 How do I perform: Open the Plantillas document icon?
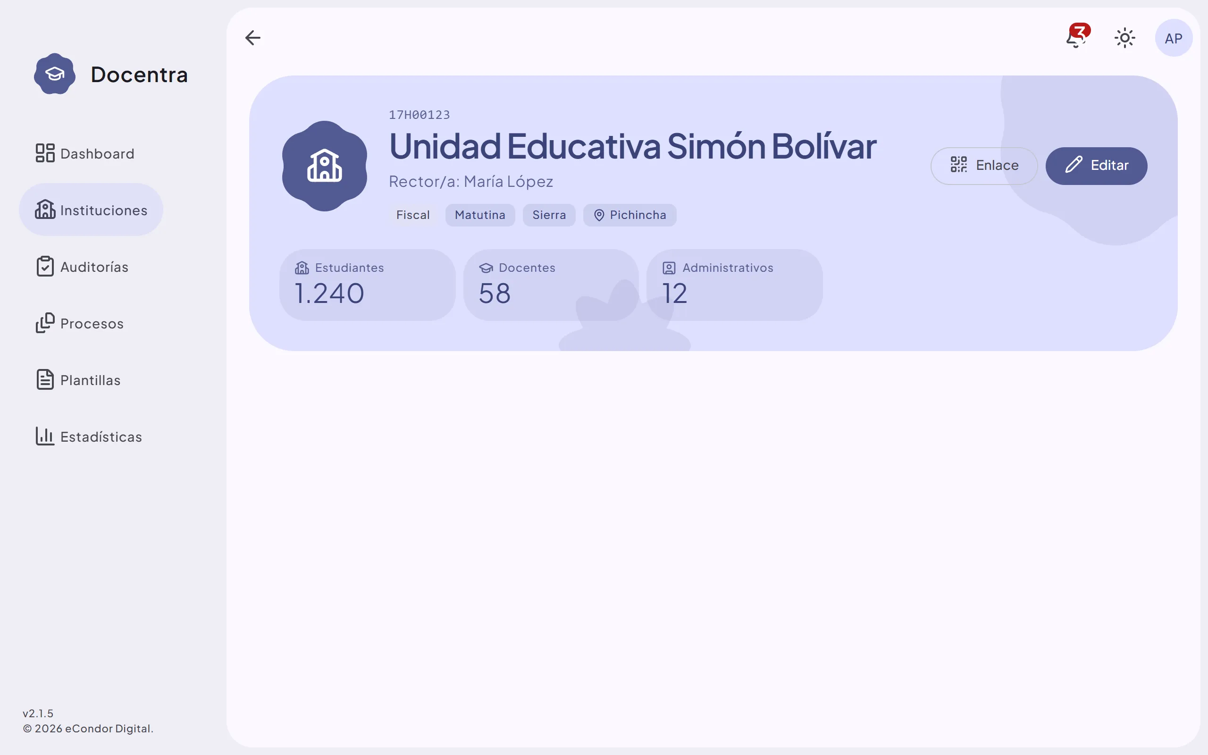pos(45,379)
